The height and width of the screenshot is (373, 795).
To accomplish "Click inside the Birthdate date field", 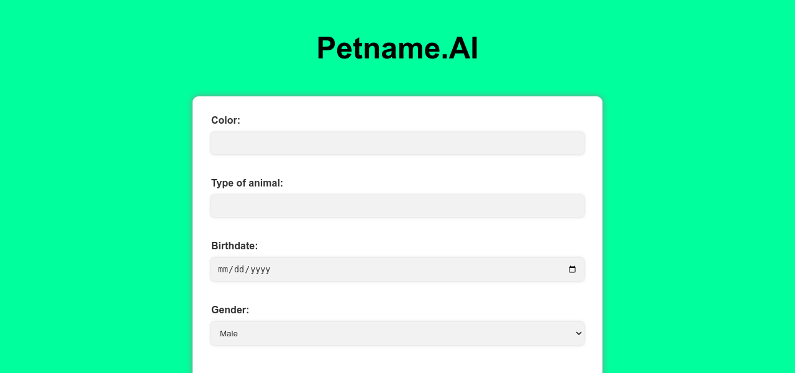I will [x=397, y=269].
